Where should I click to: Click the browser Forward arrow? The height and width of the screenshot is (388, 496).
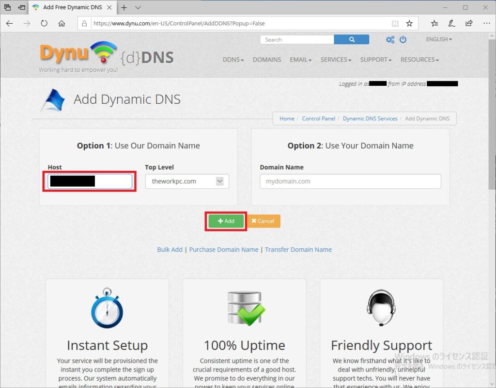[27, 23]
